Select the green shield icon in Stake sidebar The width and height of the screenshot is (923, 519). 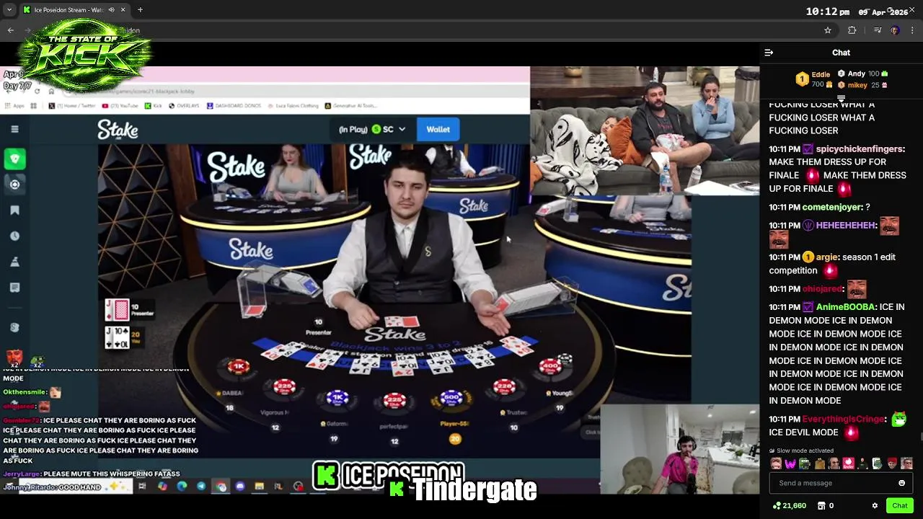pos(14,159)
